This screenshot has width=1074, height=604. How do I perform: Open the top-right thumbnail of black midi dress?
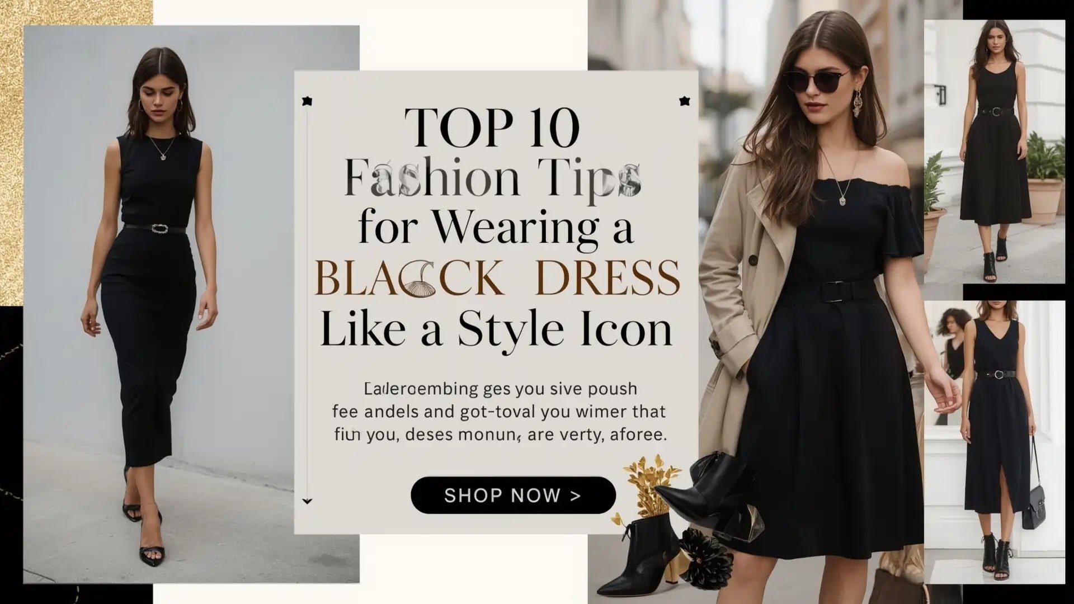point(994,152)
